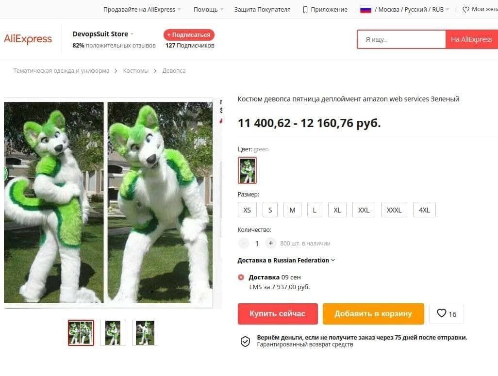Open Защита Покупателя in the top bar
The width and height of the screenshot is (498, 376).
tap(262, 10)
